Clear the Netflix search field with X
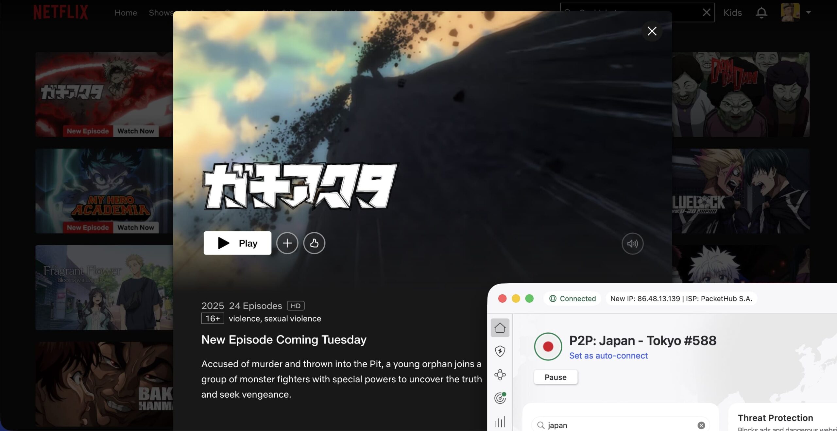Image resolution: width=837 pixels, height=431 pixels. point(706,12)
